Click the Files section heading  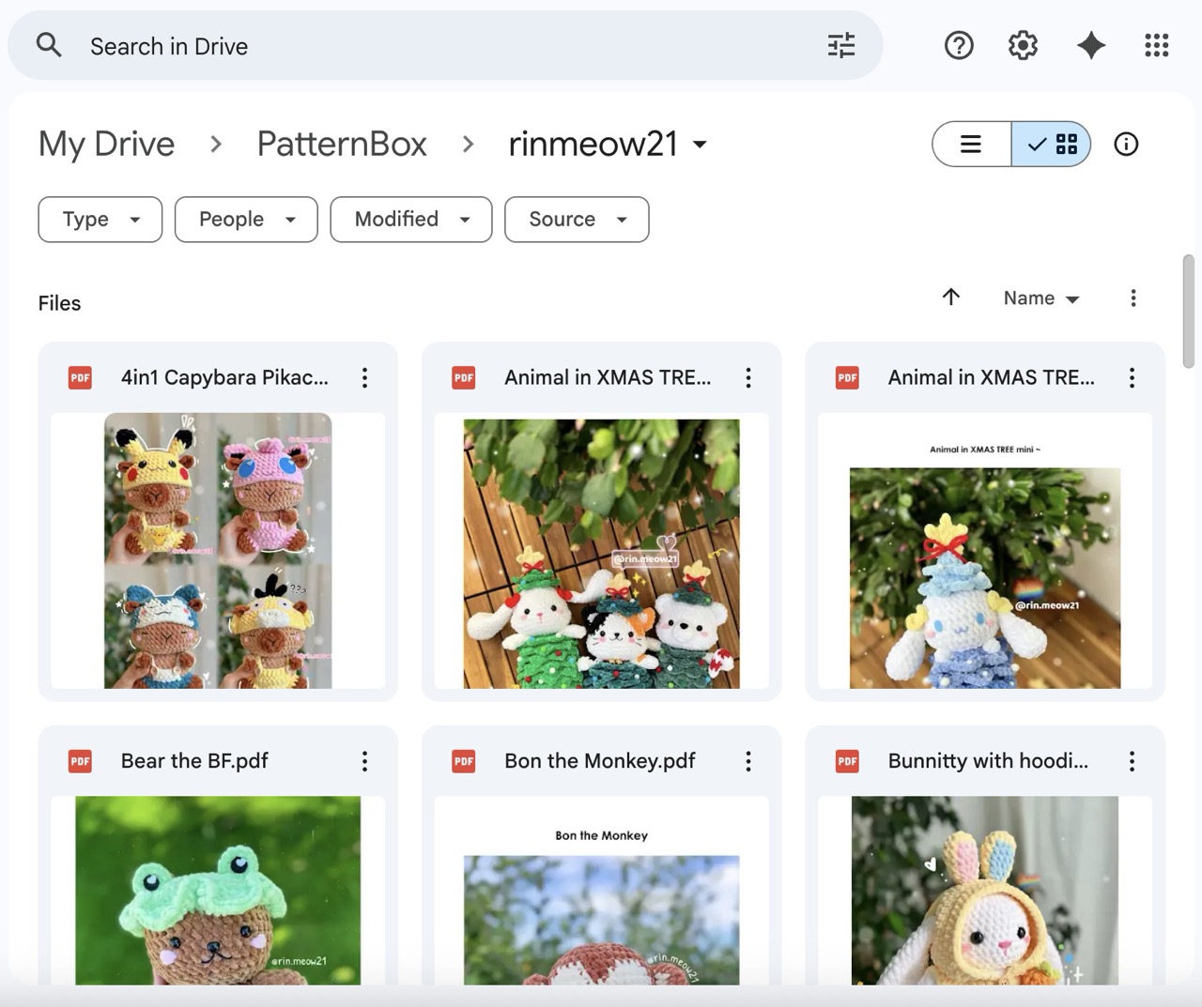click(59, 303)
